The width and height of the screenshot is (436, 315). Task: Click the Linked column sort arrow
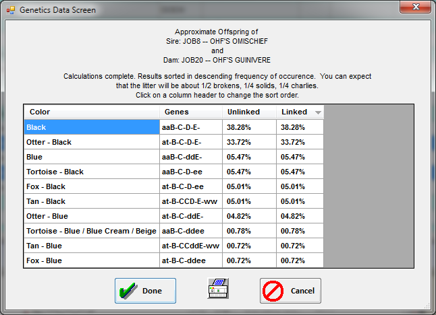(318, 112)
